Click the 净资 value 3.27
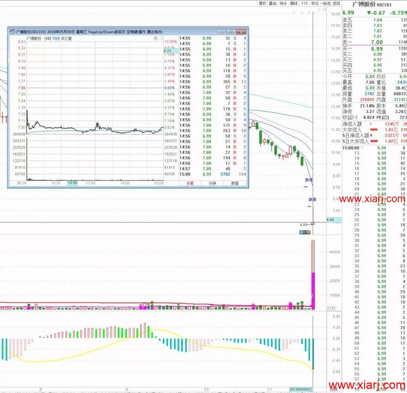 coord(370,111)
